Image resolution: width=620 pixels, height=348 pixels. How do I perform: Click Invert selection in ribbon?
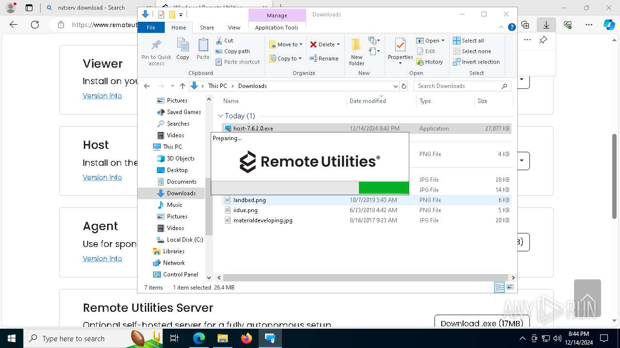[477, 62]
